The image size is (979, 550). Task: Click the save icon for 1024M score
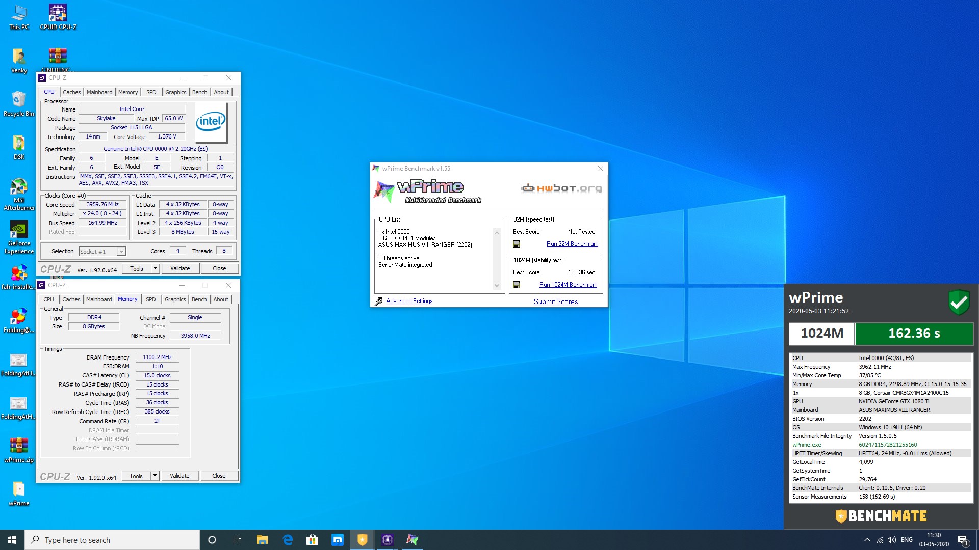517,285
